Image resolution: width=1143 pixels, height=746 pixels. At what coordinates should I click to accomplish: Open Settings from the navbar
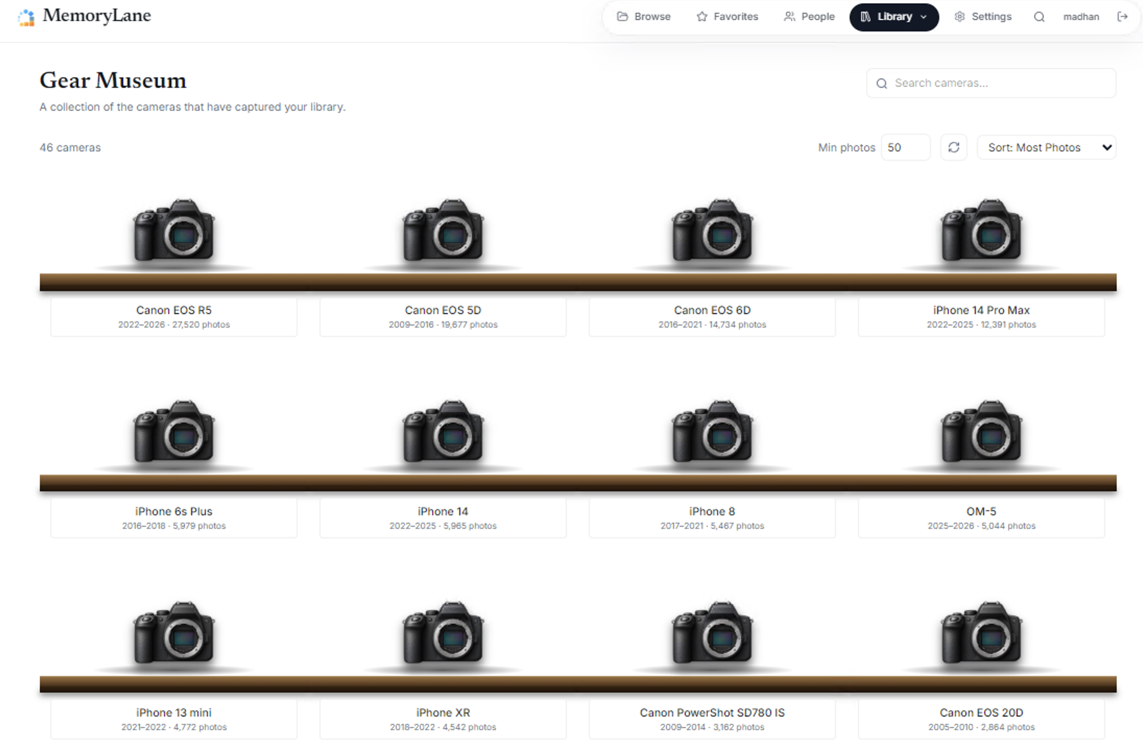tap(983, 17)
